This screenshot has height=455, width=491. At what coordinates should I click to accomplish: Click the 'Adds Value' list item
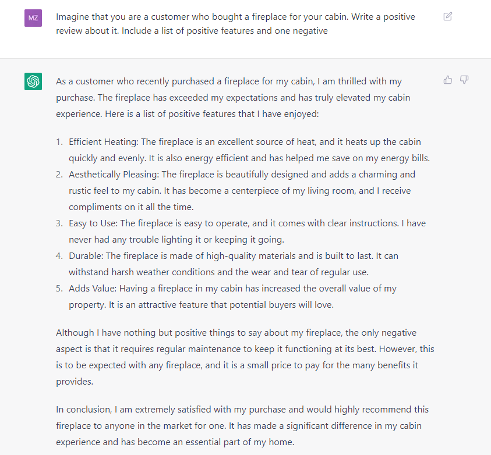(232, 296)
